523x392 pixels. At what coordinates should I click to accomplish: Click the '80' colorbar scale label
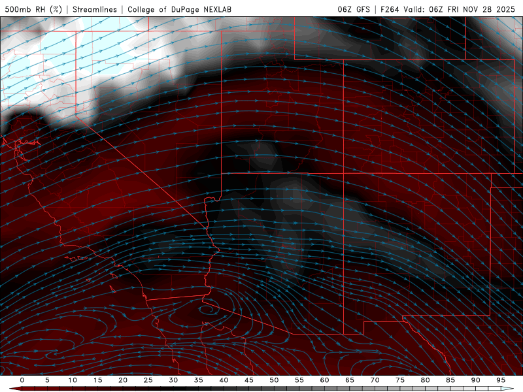(x=425, y=380)
